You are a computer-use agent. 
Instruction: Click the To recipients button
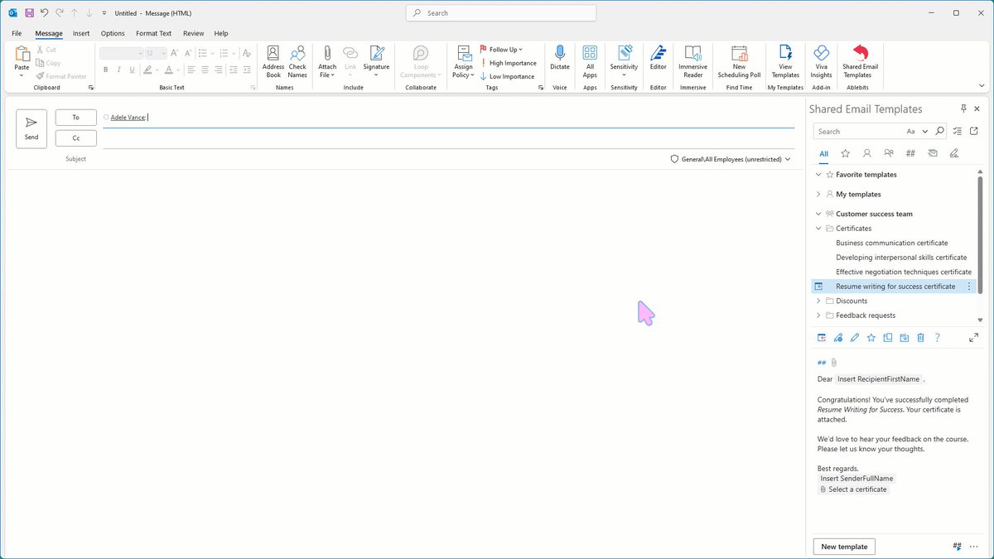pos(76,118)
